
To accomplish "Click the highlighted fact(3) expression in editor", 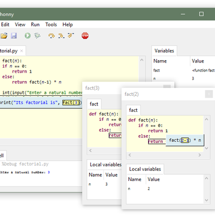I will 71,103.
